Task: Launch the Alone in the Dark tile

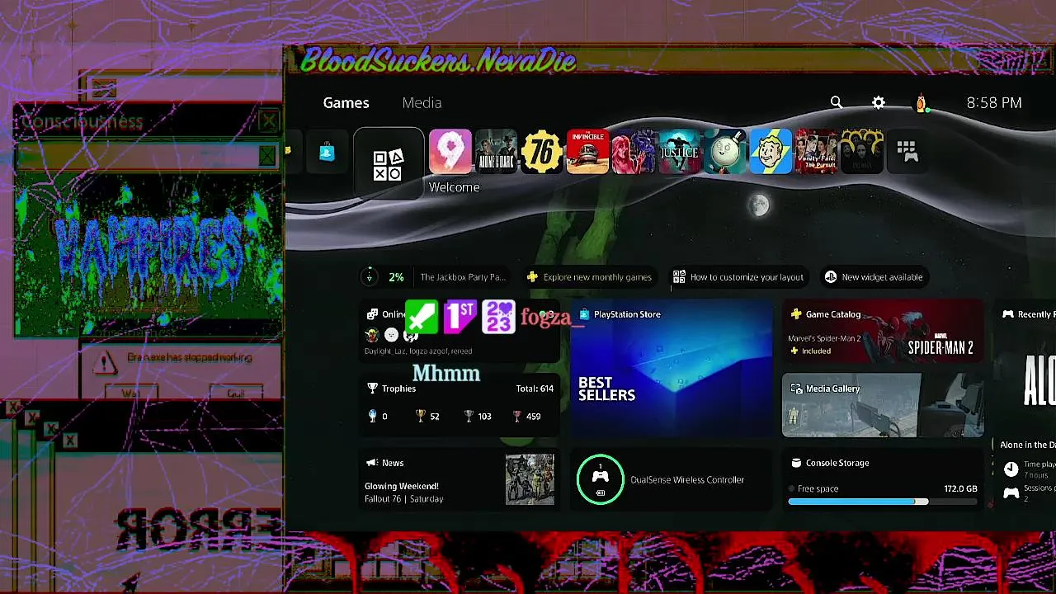Action: click(496, 152)
